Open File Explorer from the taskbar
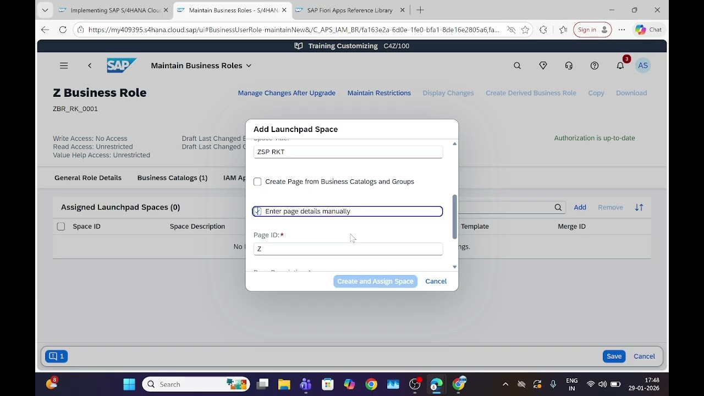The width and height of the screenshot is (704, 396). click(x=284, y=384)
